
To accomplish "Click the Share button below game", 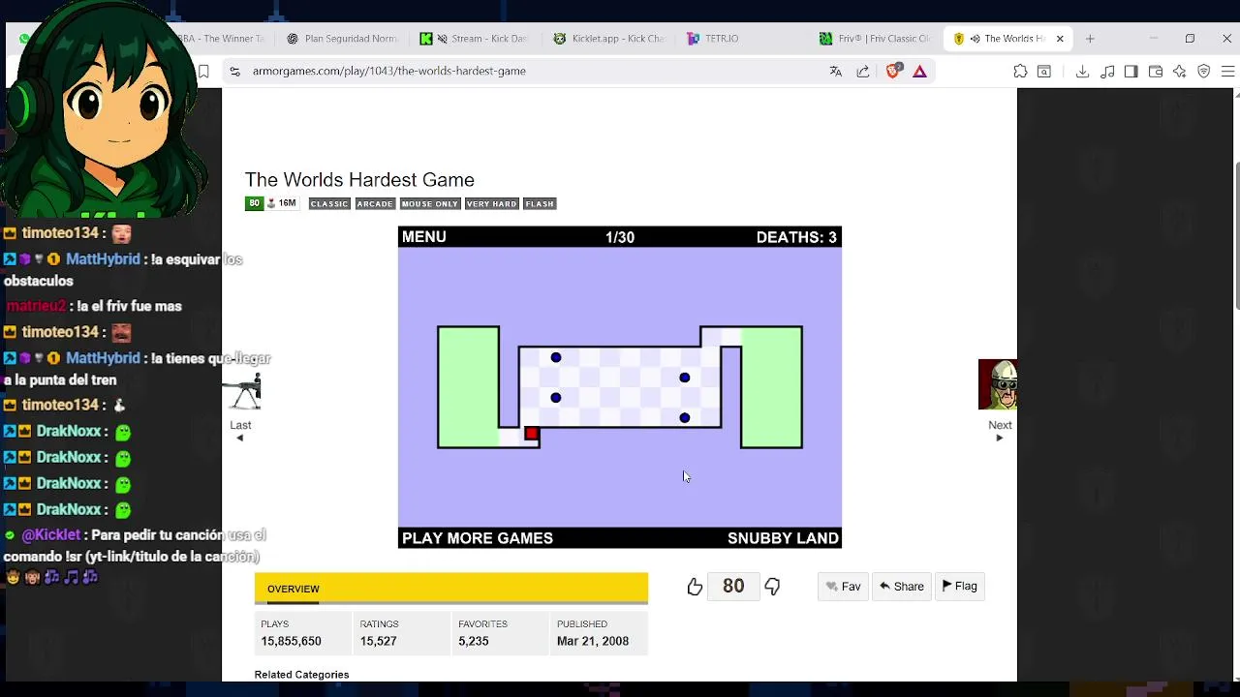I will pos(901,587).
